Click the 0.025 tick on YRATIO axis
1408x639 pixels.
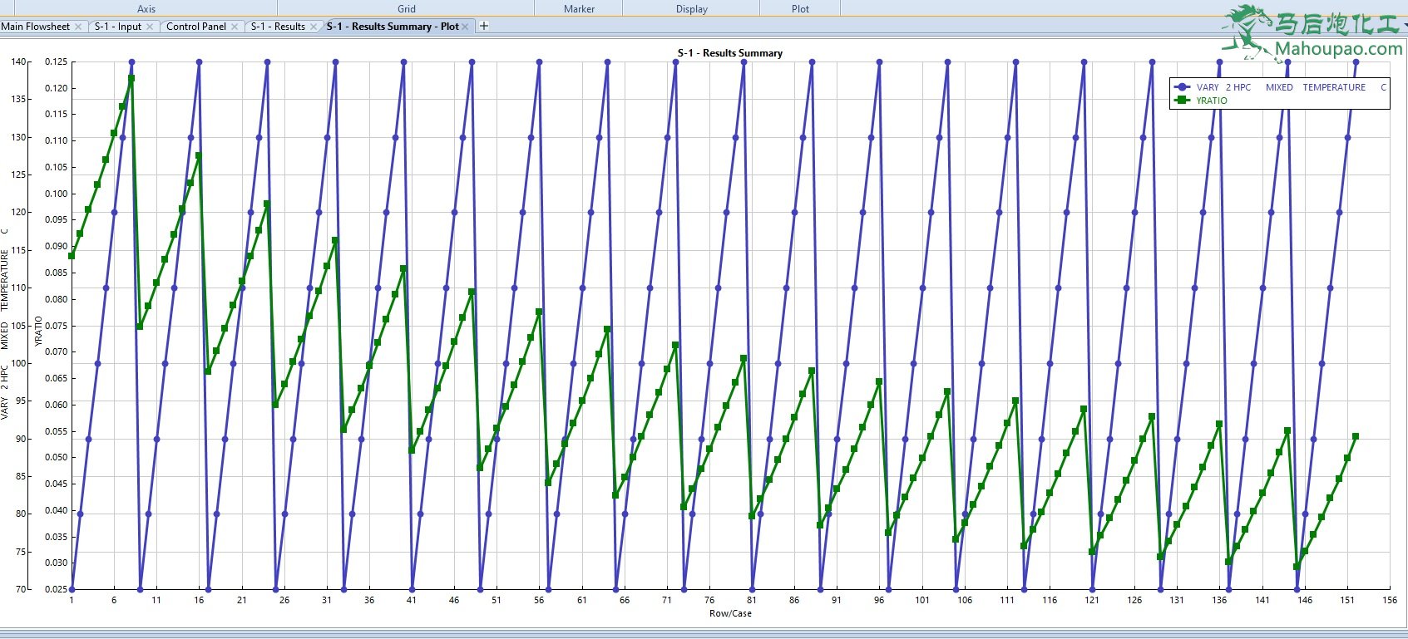(56, 589)
